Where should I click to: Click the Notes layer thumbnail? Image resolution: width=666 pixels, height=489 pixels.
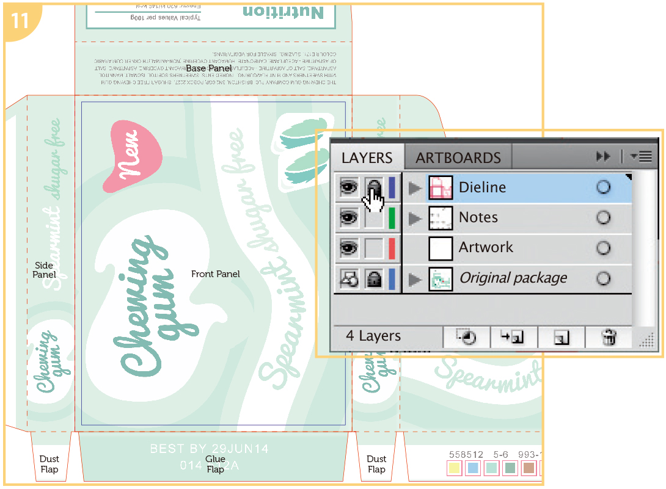441,218
